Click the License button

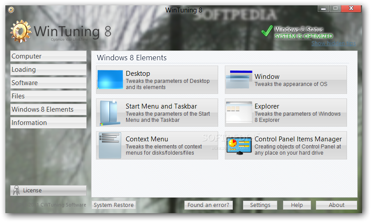pyautogui.click(x=48, y=191)
